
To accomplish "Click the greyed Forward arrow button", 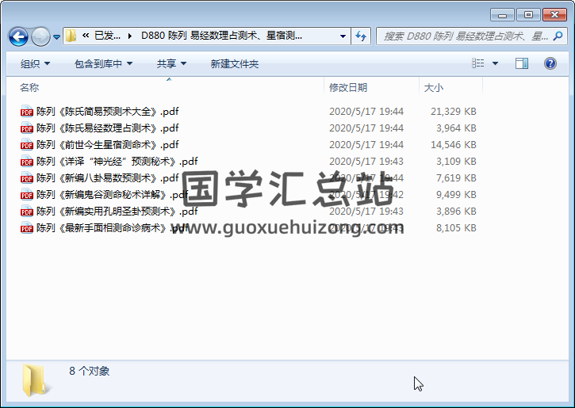I will pos(40,36).
